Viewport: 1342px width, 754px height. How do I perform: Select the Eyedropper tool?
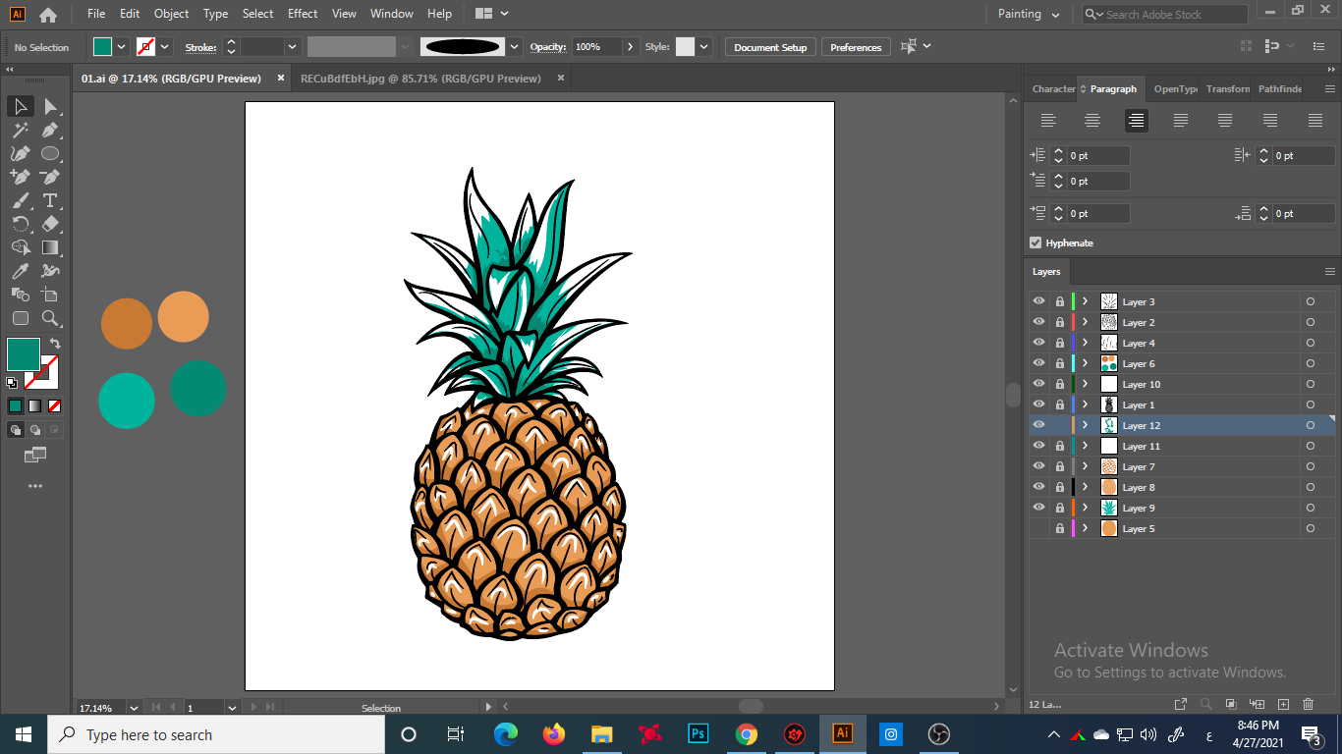tap(21, 271)
